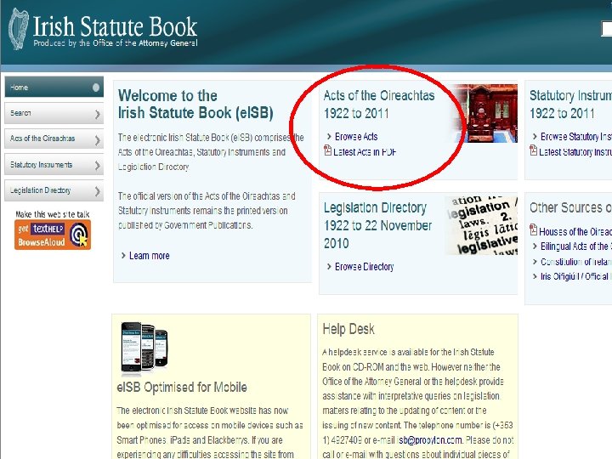612x459 pixels.
Task: Click the Browse Statutory Instruments link
Action: click(575, 137)
